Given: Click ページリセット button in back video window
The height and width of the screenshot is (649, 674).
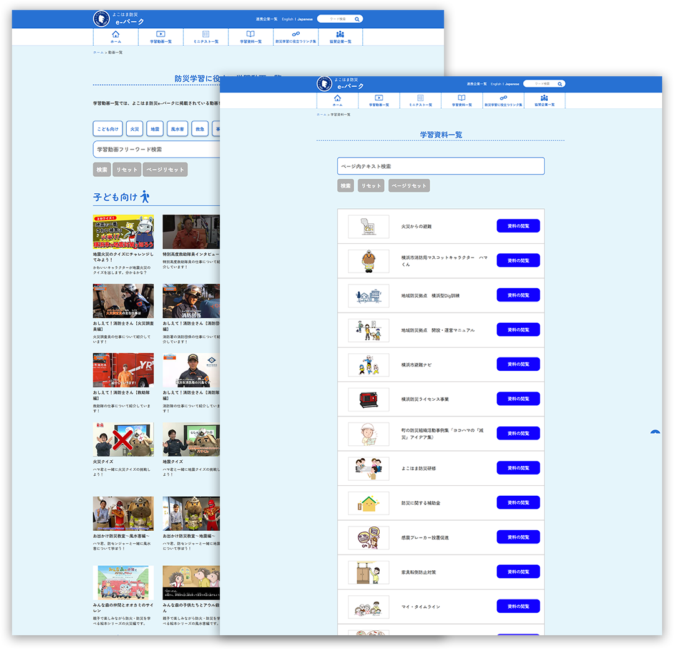Looking at the screenshot, I should tap(165, 169).
